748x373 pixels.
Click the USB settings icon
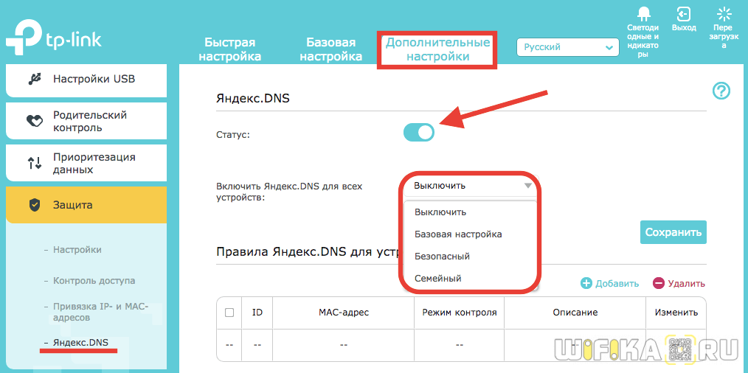35,79
